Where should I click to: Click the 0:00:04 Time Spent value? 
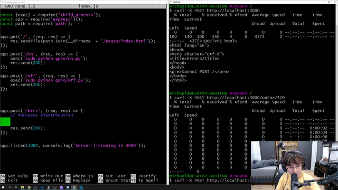click(318, 132)
